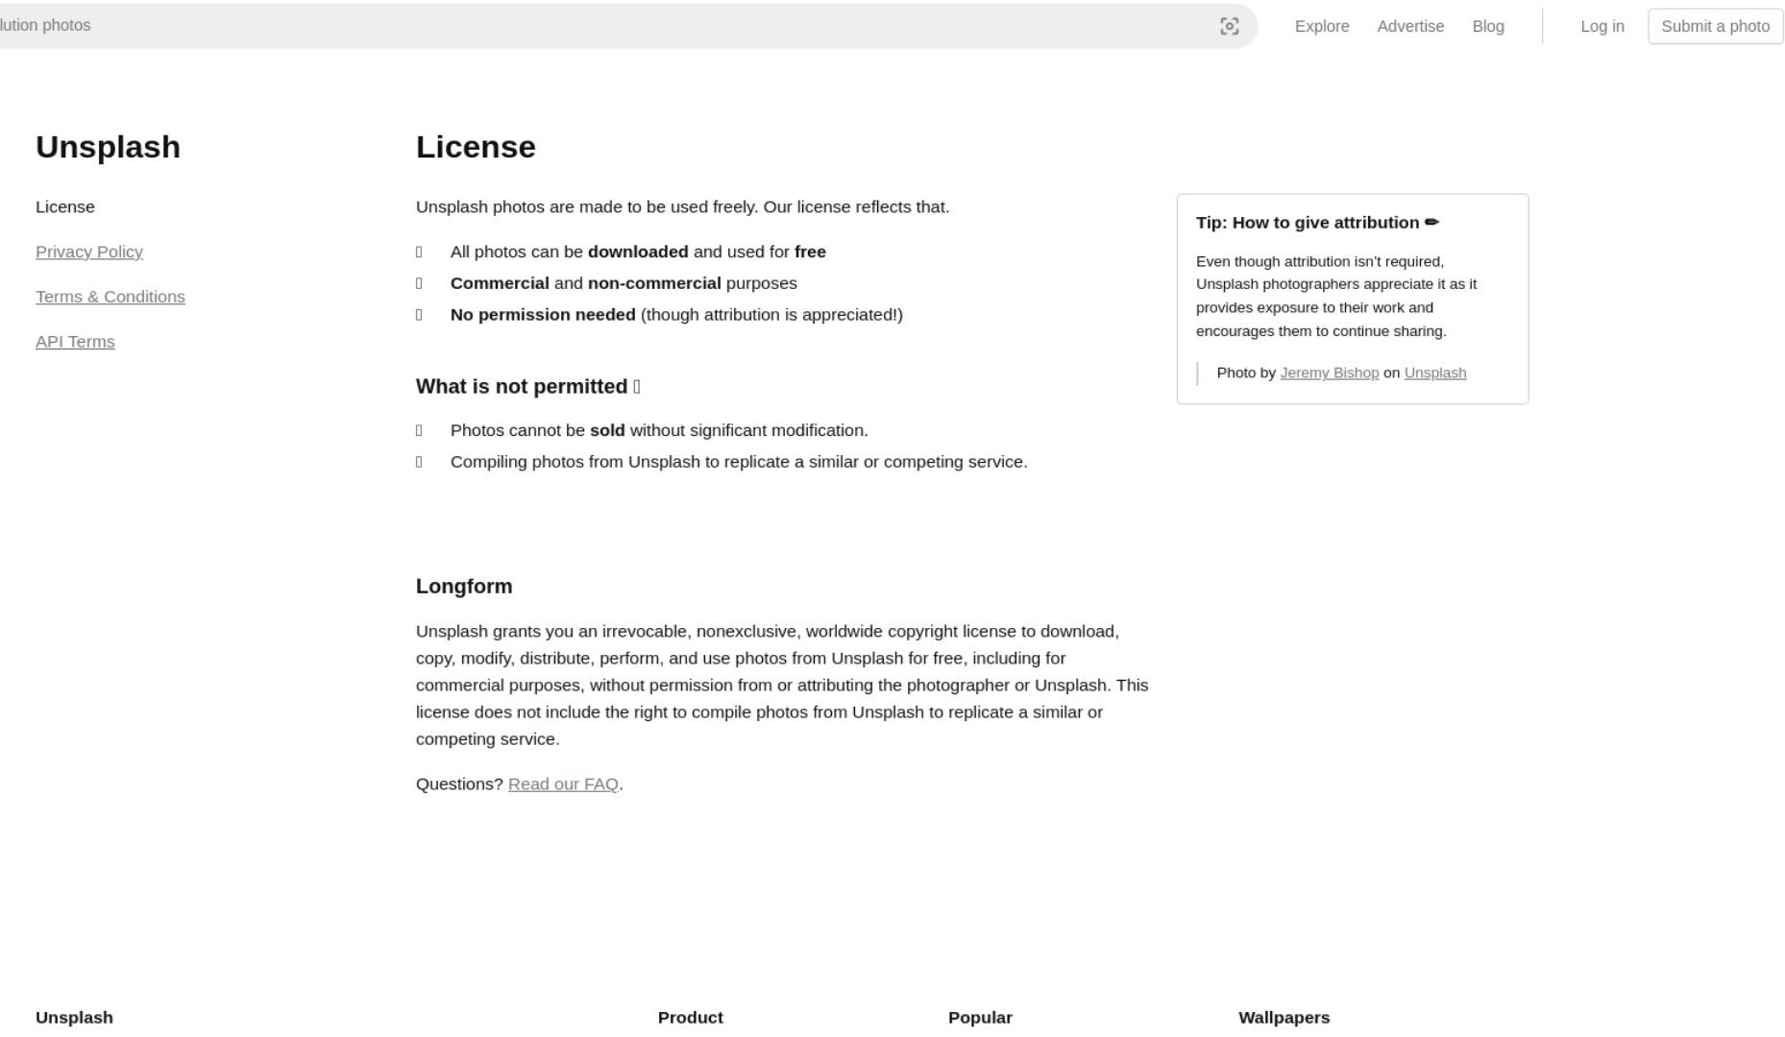
Task: Select License in the sidebar
Action: coord(65,206)
